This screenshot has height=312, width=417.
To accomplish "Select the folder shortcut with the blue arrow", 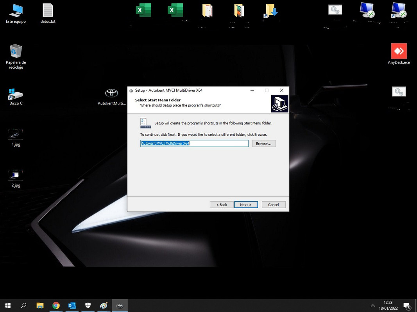I will [x=271, y=11].
